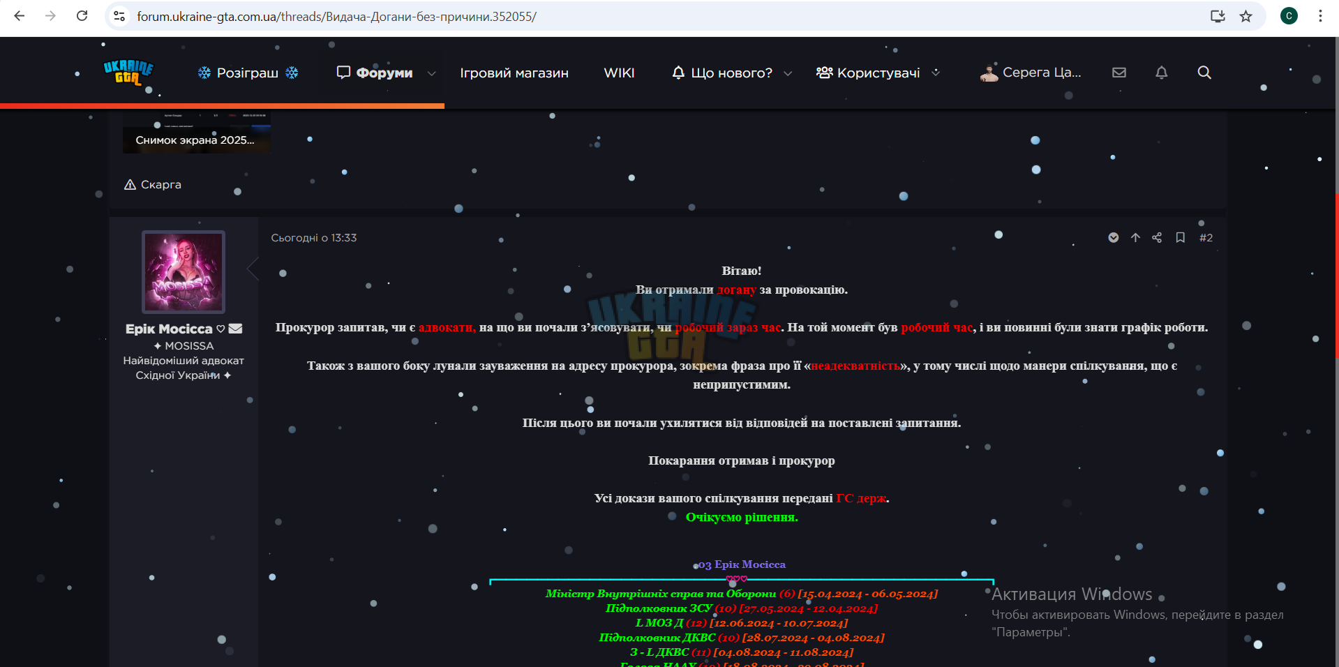Reload the page in browser
Screen dimensions: 1339x667
pos(82,16)
